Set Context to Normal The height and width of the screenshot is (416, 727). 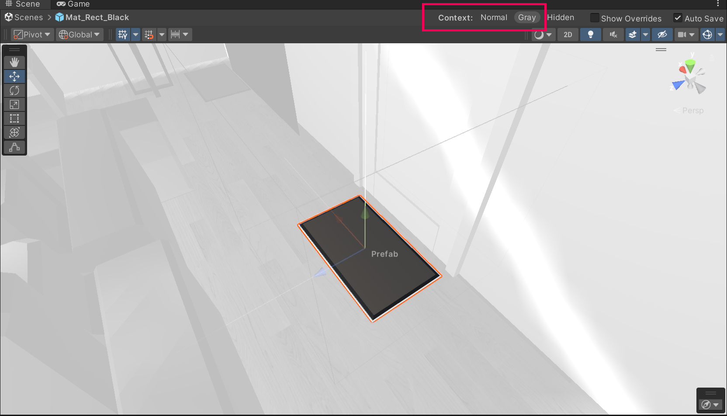(494, 17)
